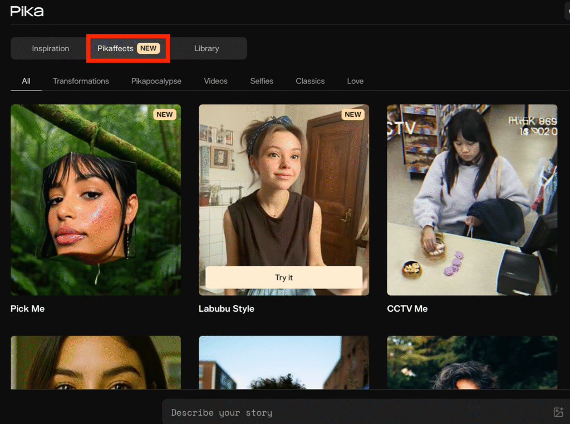Choose the Selfies category
This screenshot has height=424, width=570.
point(262,81)
